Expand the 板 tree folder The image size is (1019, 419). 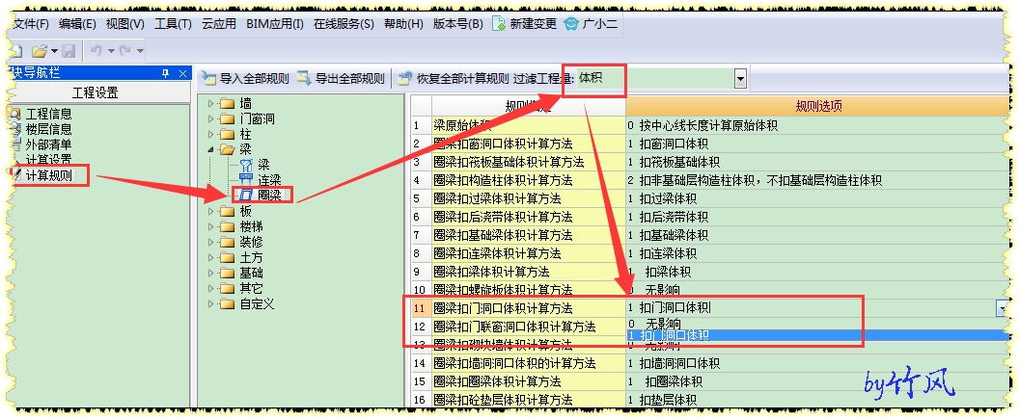pyautogui.click(x=210, y=212)
